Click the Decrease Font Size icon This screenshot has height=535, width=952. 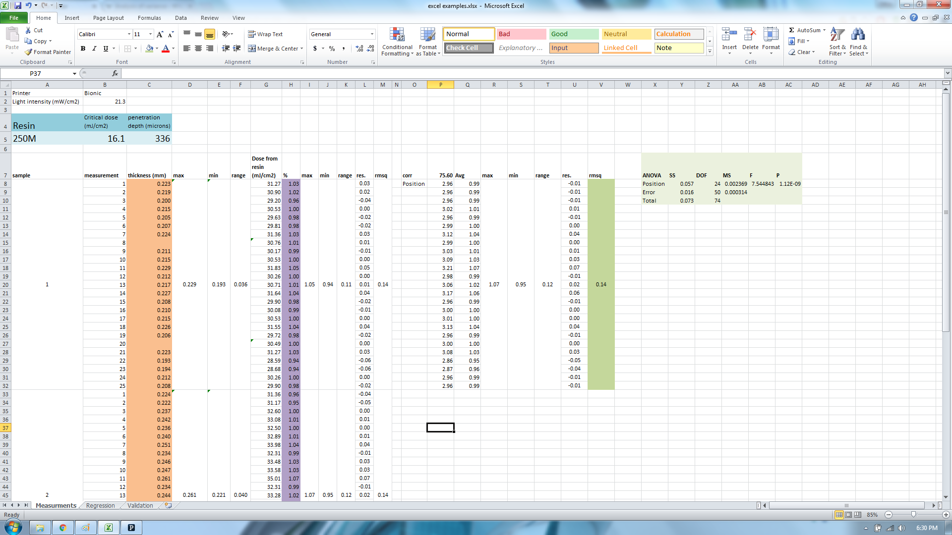click(x=171, y=34)
